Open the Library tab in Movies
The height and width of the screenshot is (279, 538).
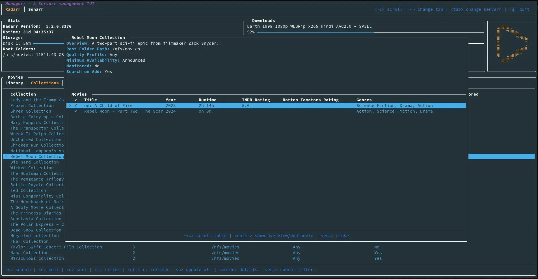pos(14,83)
